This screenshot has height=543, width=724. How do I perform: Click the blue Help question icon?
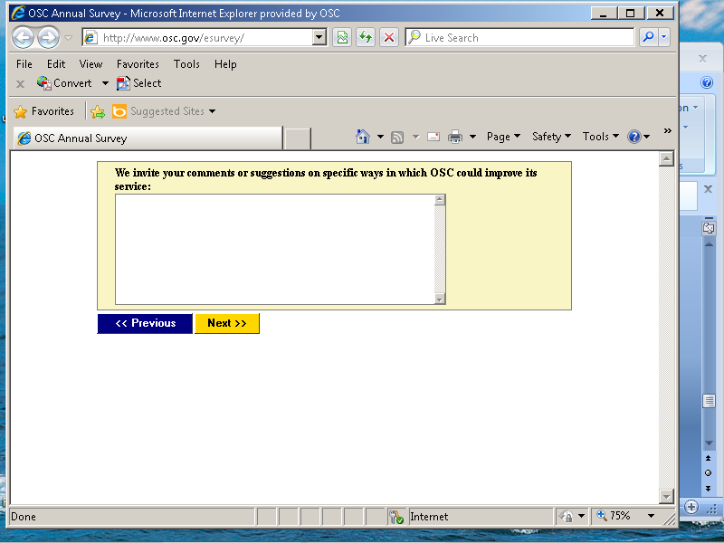pos(634,137)
